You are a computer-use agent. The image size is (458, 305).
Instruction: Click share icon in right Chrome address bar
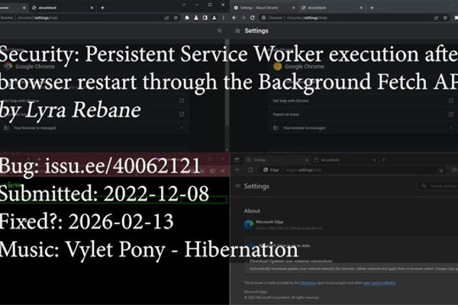[x=436, y=18]
